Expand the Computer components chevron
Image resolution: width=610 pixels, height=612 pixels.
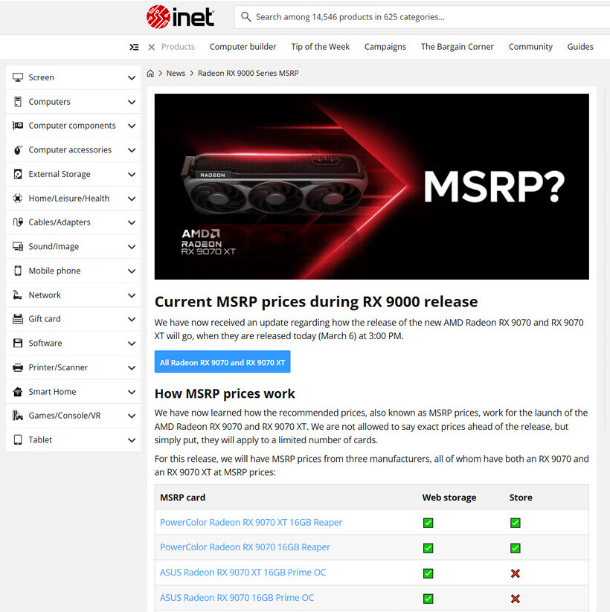132,126
